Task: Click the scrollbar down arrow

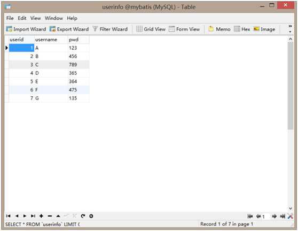Action: coord(291,209)
